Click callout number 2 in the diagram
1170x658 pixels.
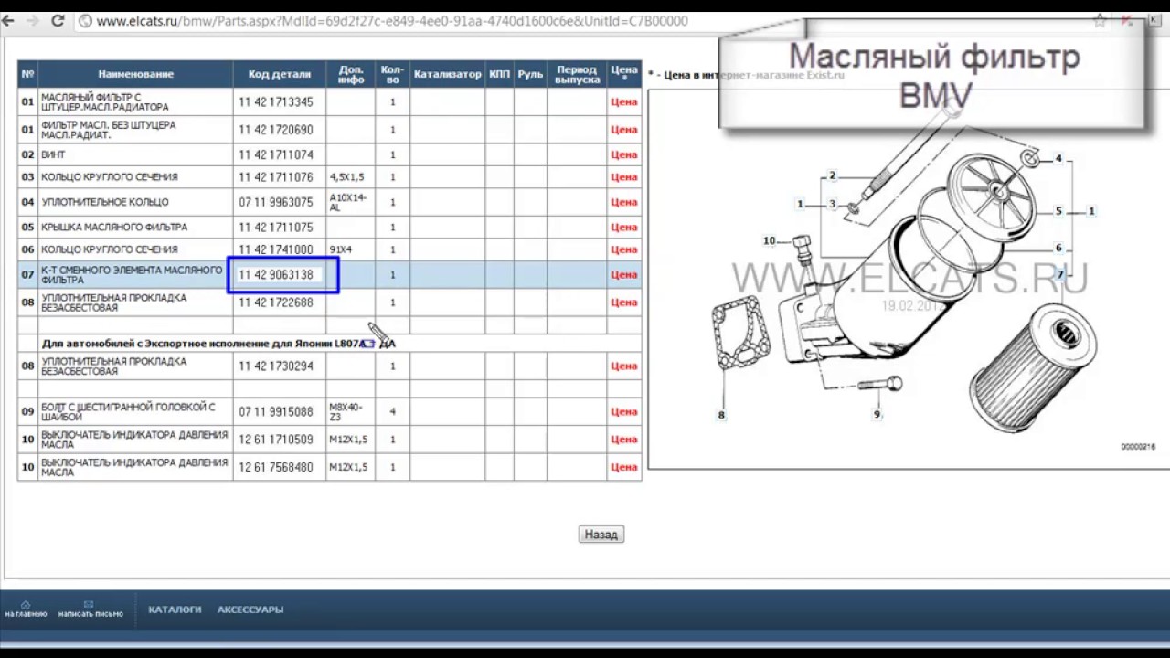pyautogui.click(x=833, y=175)
